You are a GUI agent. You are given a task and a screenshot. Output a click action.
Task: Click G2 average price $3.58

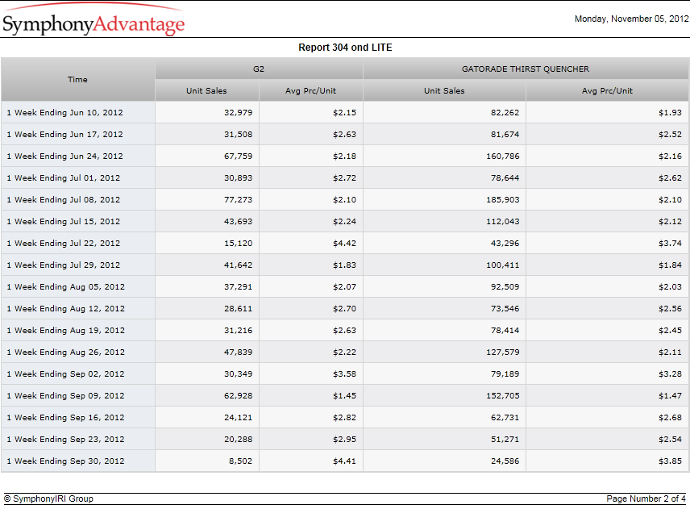344,374
